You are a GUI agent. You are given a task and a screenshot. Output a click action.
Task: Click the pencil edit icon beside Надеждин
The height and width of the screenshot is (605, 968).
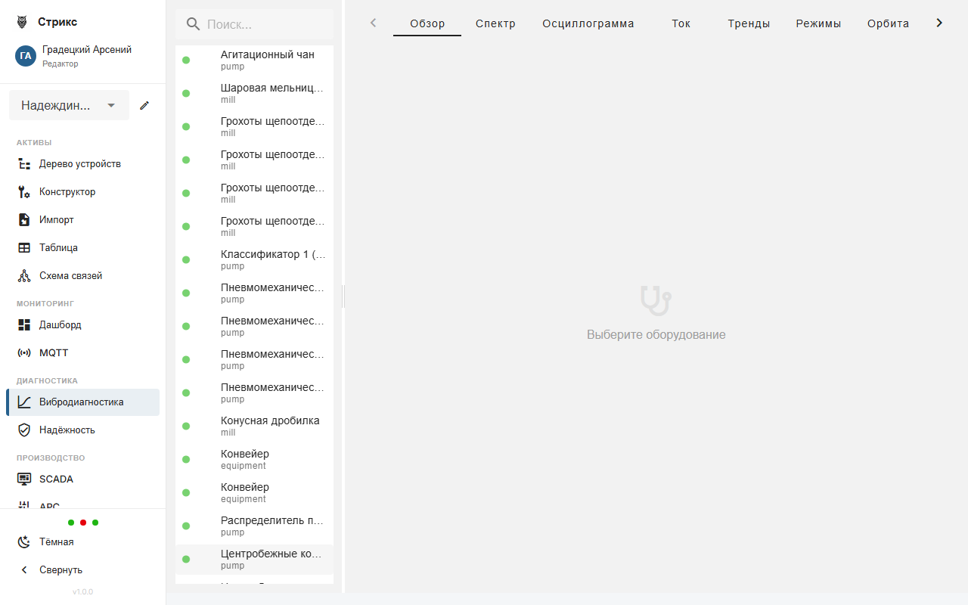[144, 105]
